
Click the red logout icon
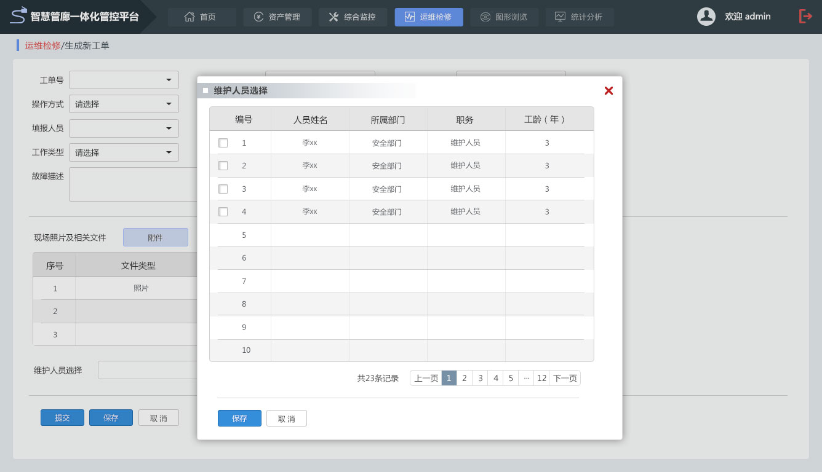coord(805,17)
